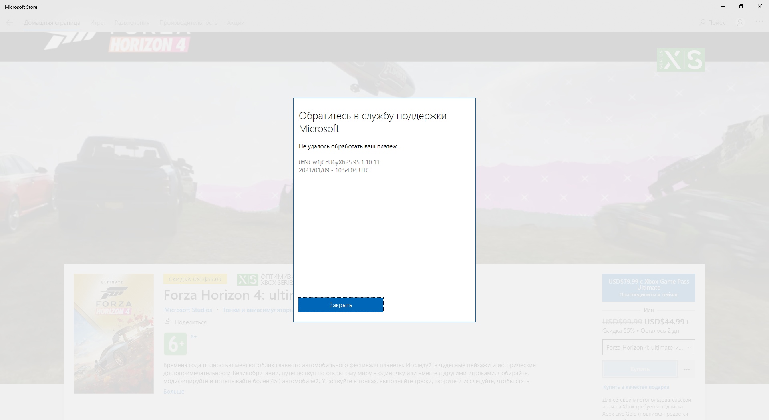
Task: Open Гонки и авиасимуляторы category link
Action: pyautogui.click(x=258, y=310)
